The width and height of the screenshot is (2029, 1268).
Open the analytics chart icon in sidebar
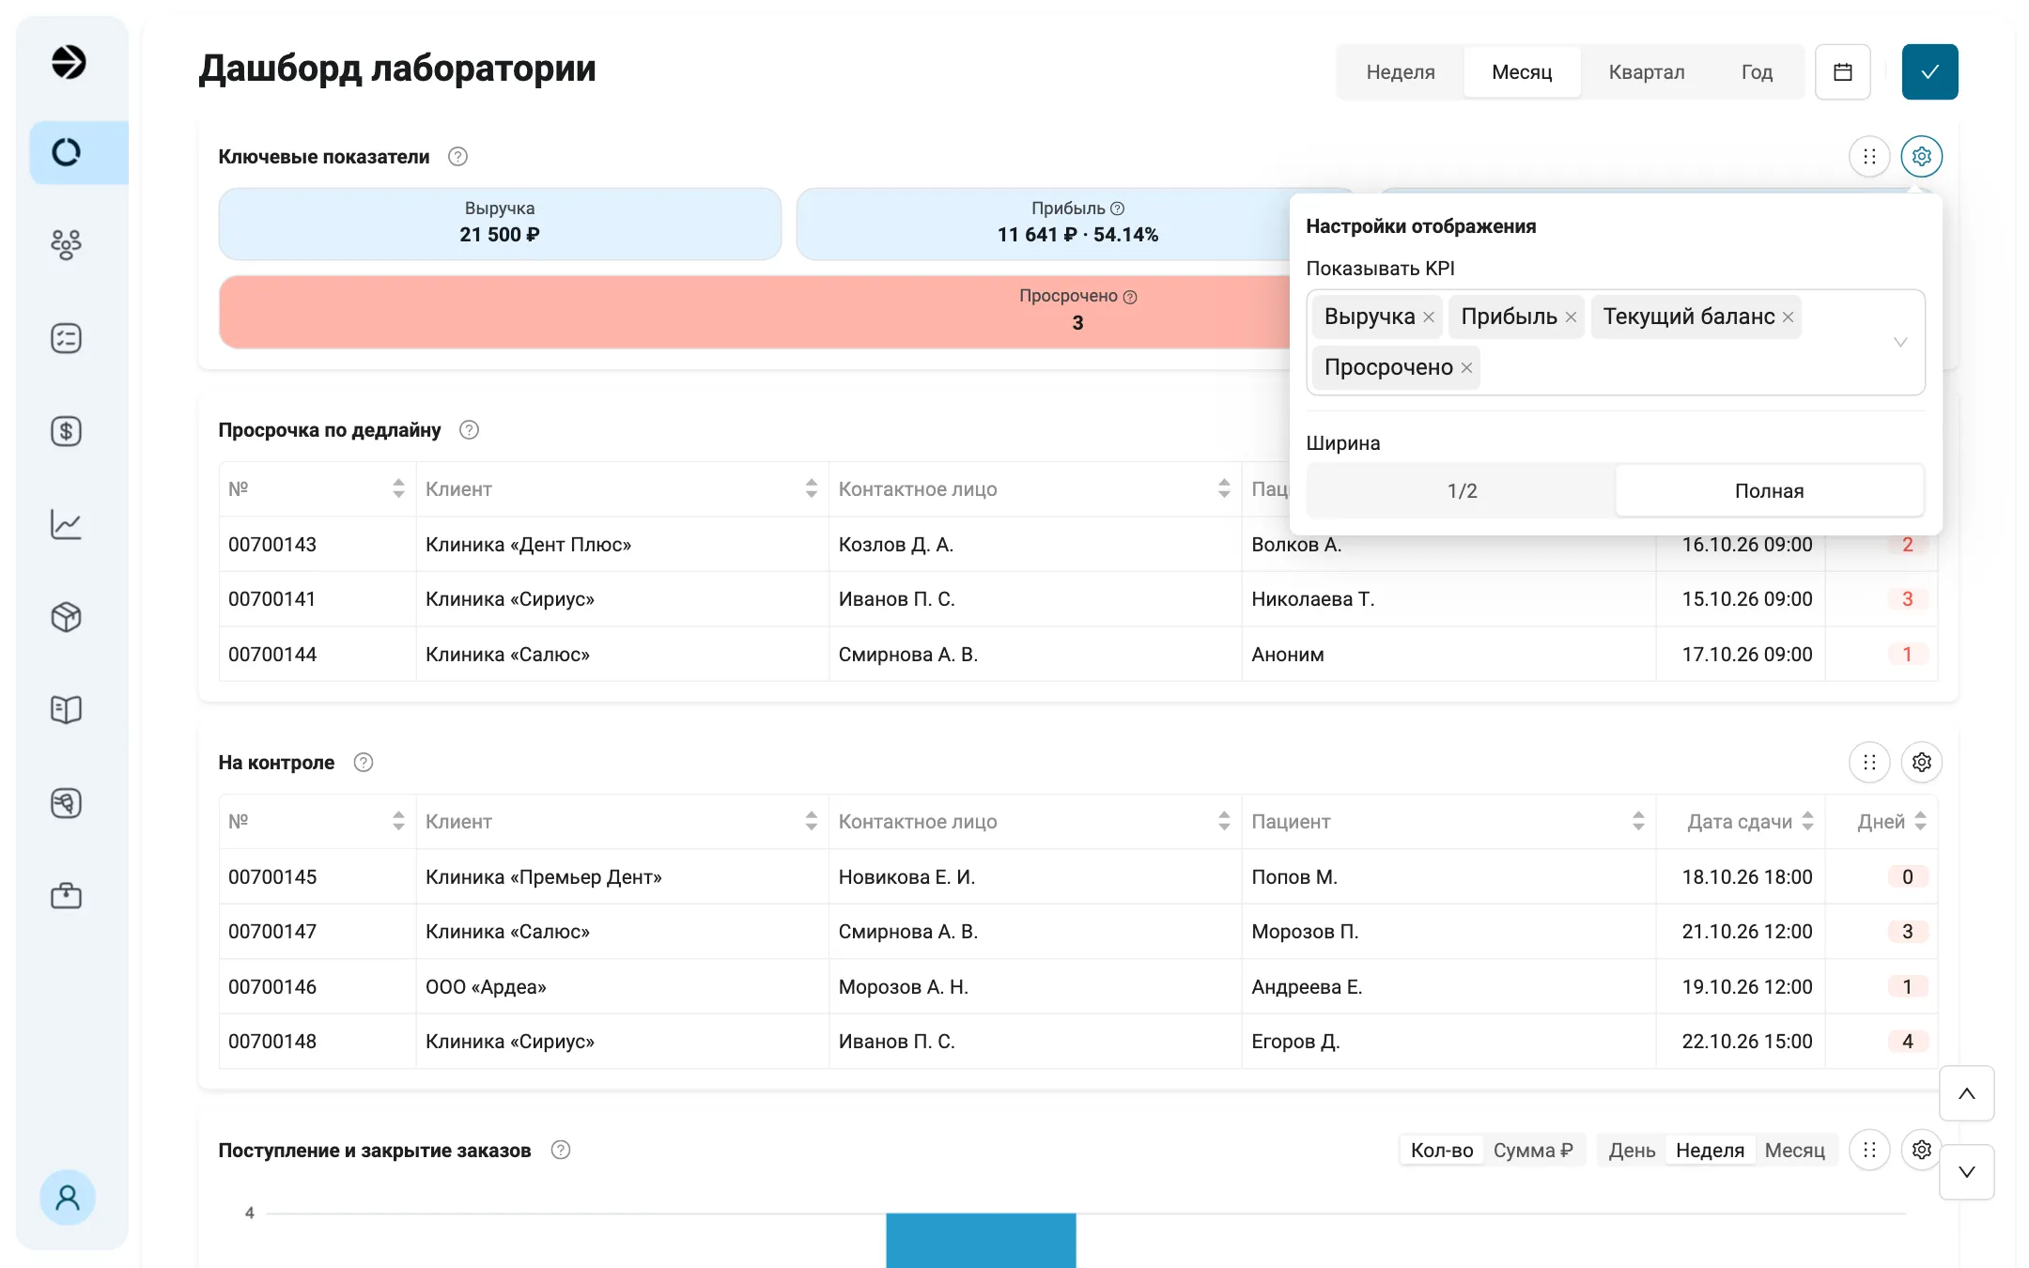pyautogui.click(x=66, y=524)
